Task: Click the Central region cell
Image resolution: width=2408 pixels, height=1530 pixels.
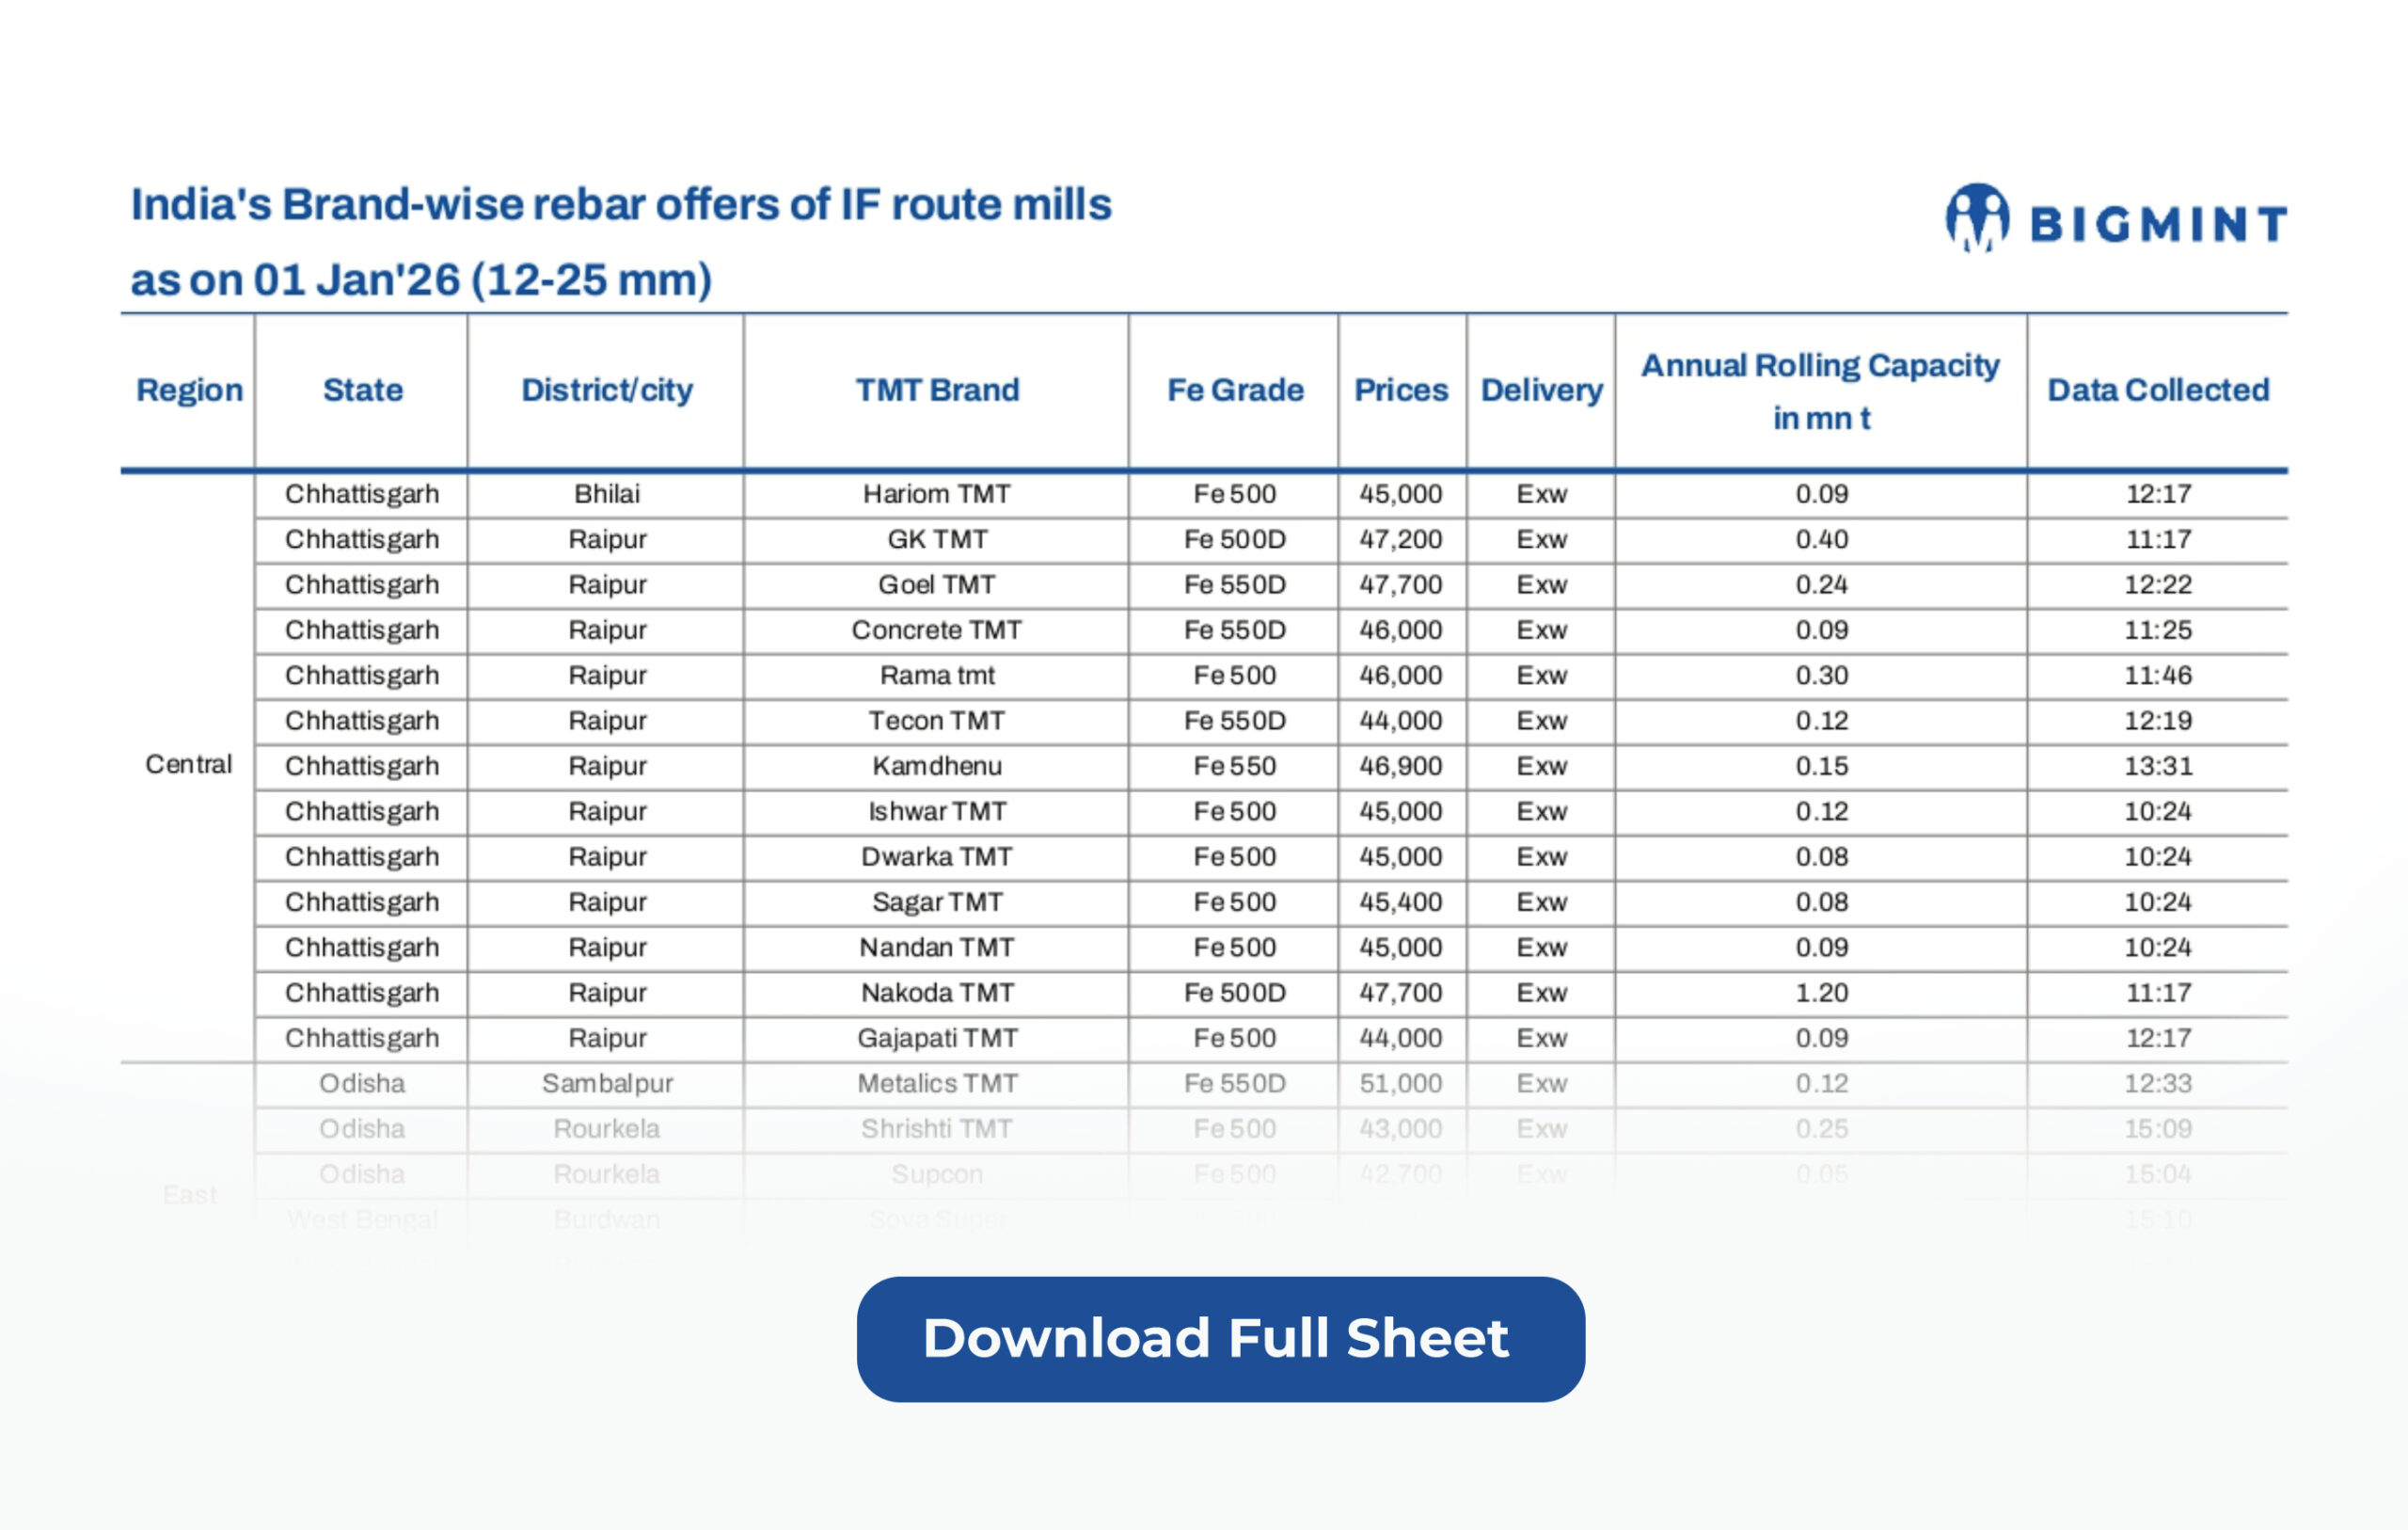Action: (x=188, y=764)
